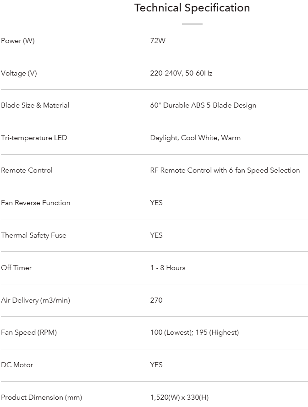Click YES beside Thermal Safety Fuse
The image size is (308, 407).
[x=156, y=235]
